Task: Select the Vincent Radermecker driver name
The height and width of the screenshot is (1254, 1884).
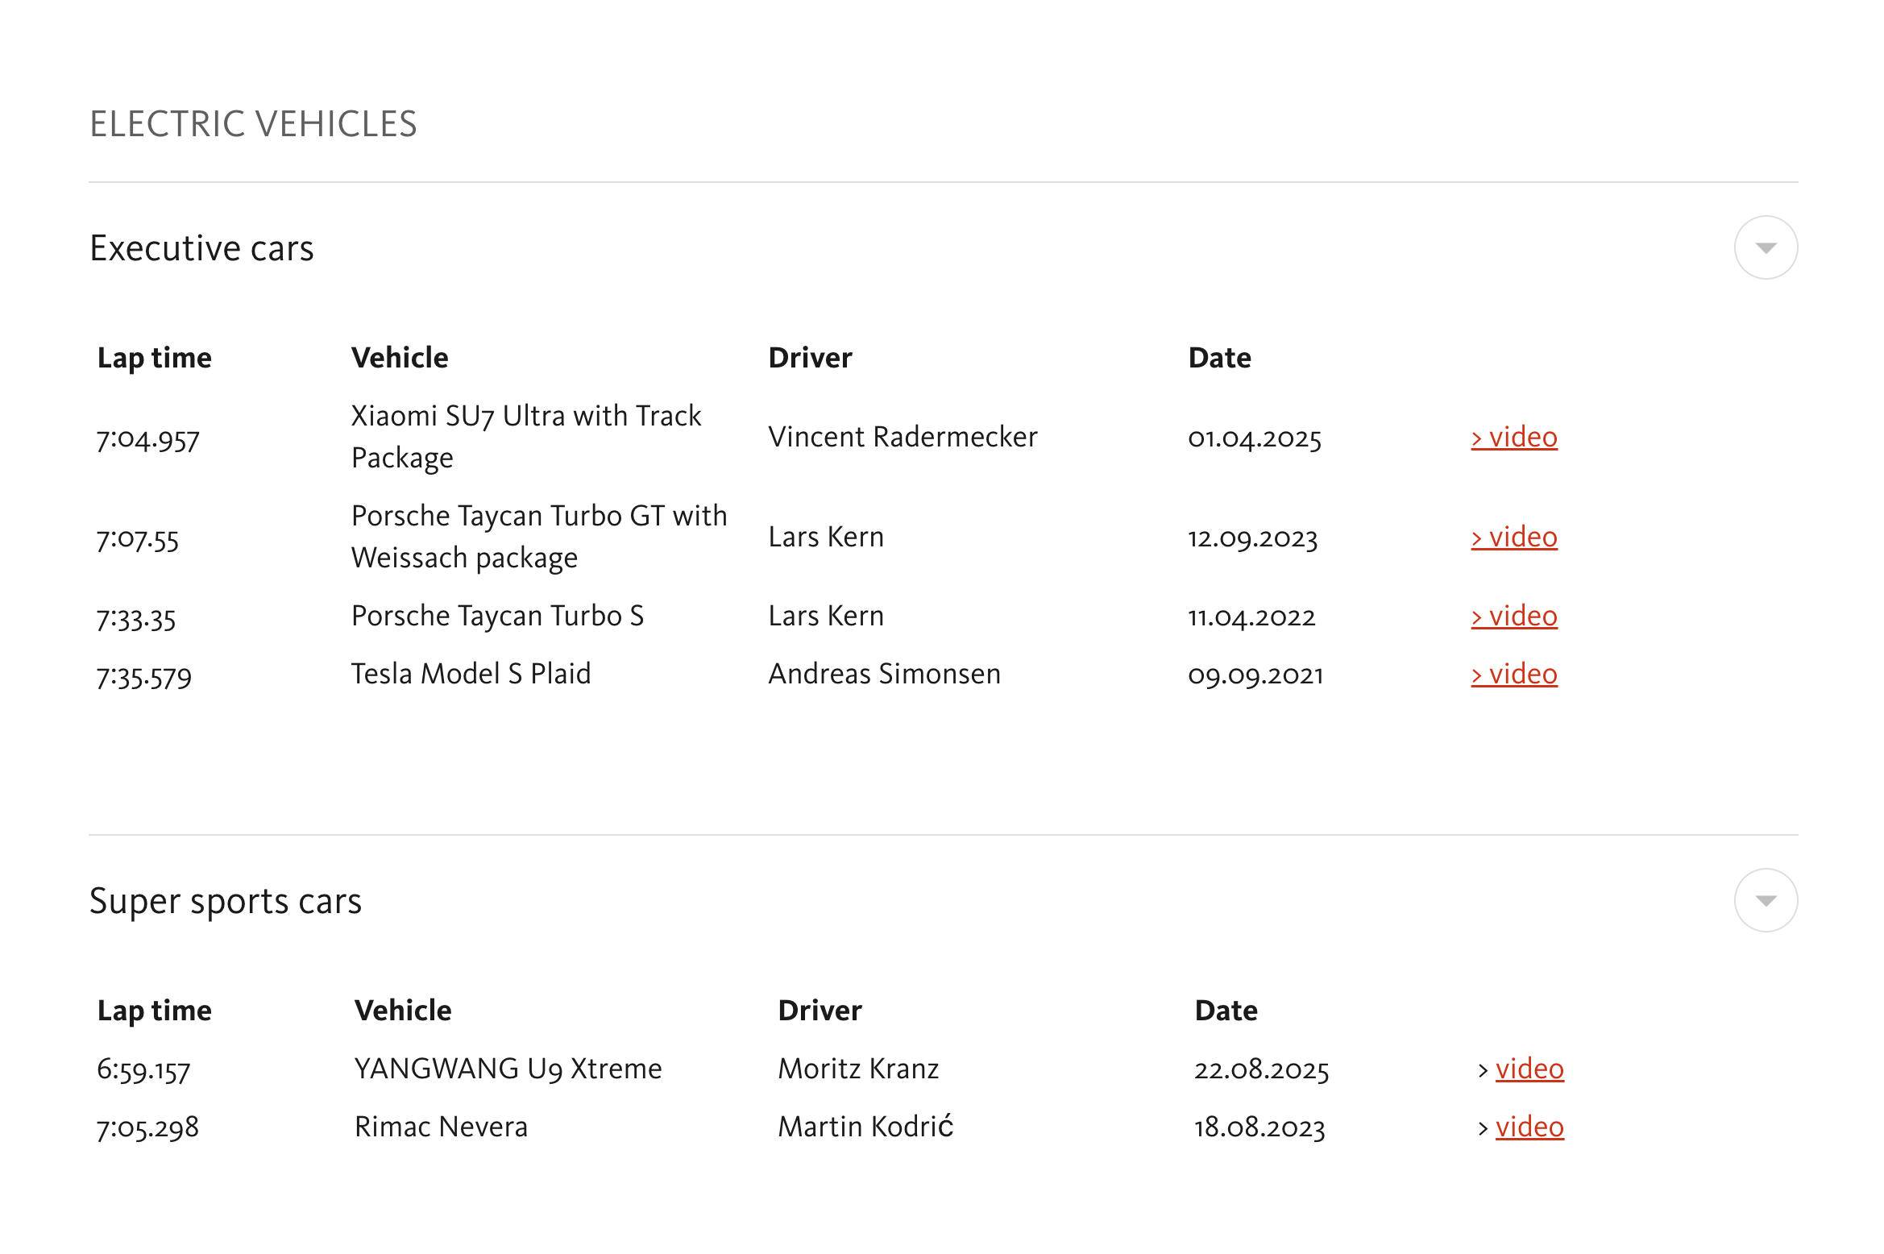Action: (903, 437)
